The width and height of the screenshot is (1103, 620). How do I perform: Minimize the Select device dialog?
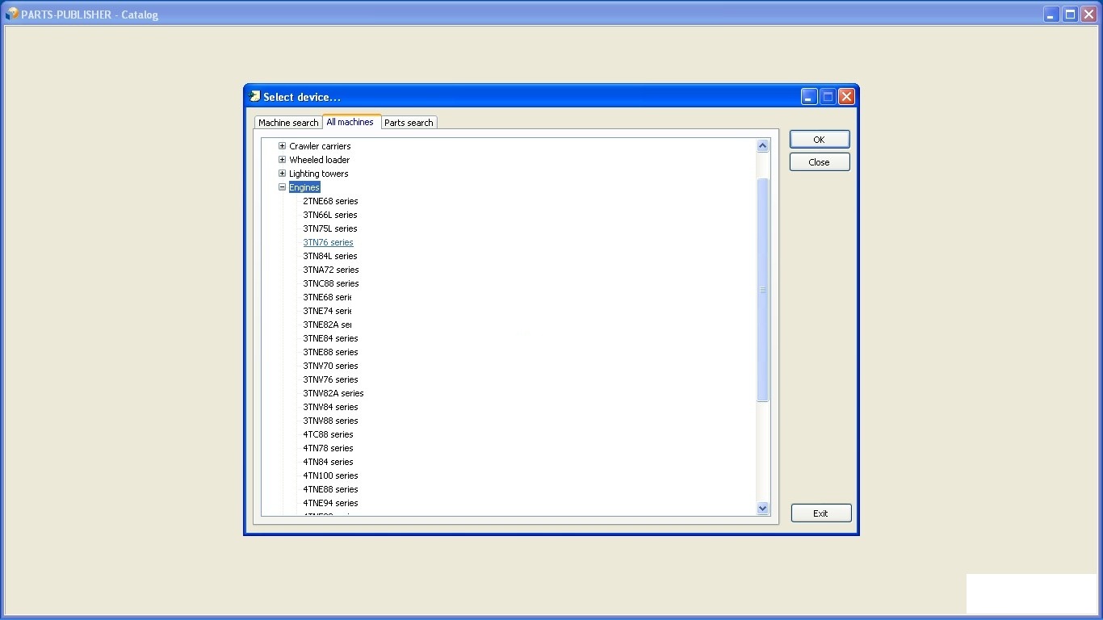point(809,97)
